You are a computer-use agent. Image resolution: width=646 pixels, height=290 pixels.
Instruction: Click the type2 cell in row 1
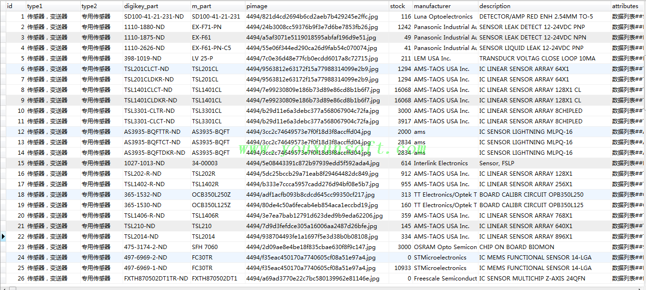101,17
